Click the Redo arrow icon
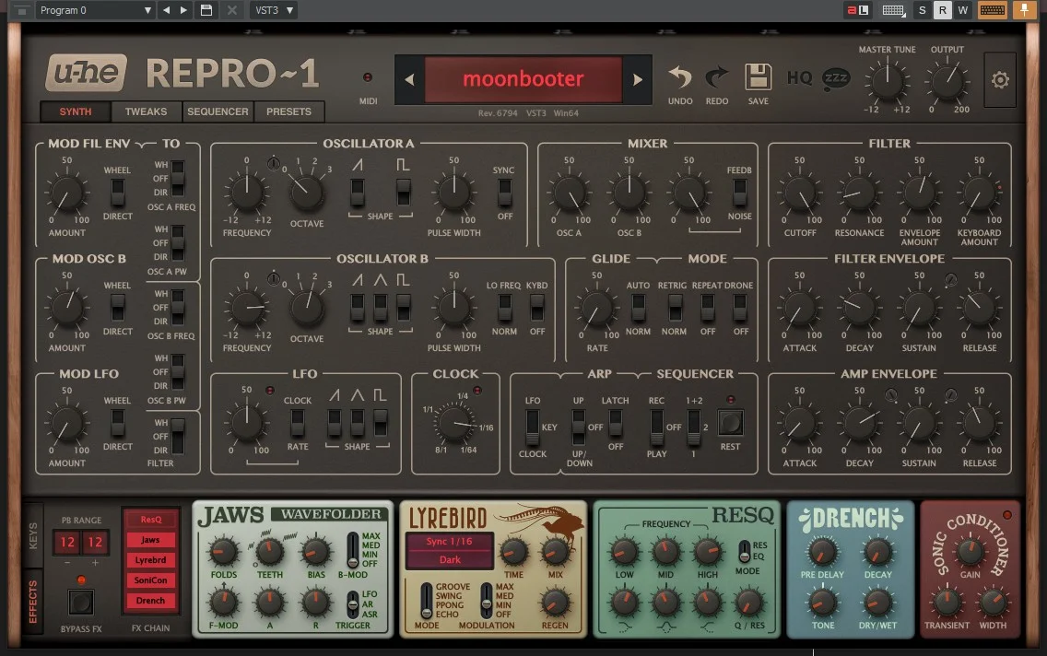Screen dimensions: 1047x656 coord(716,77)
